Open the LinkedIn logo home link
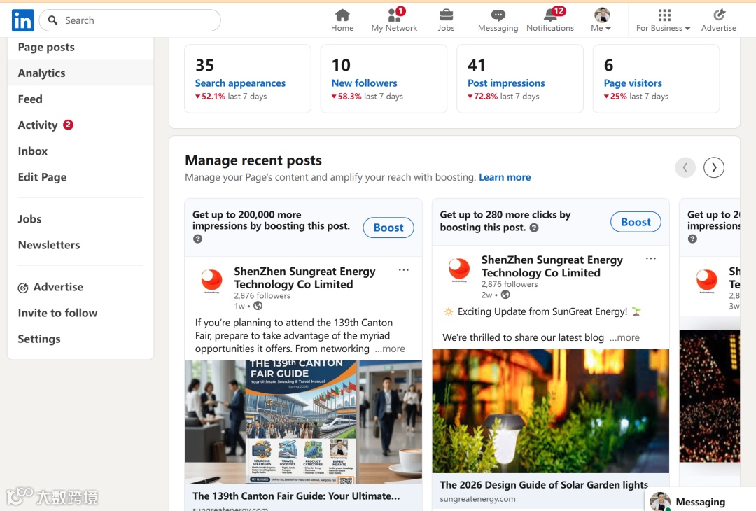Image resolution: width=756 pixels, height=511 pixels. (x=22, y=20)
